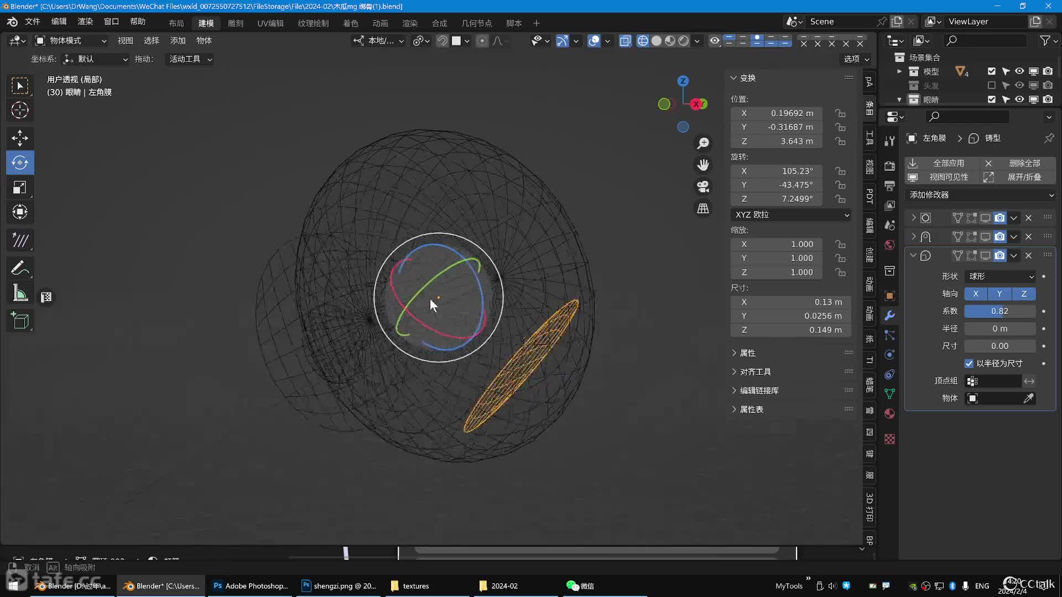
Task: Switch to the 雕刻 workspace tab
Action: click(236, 23)
